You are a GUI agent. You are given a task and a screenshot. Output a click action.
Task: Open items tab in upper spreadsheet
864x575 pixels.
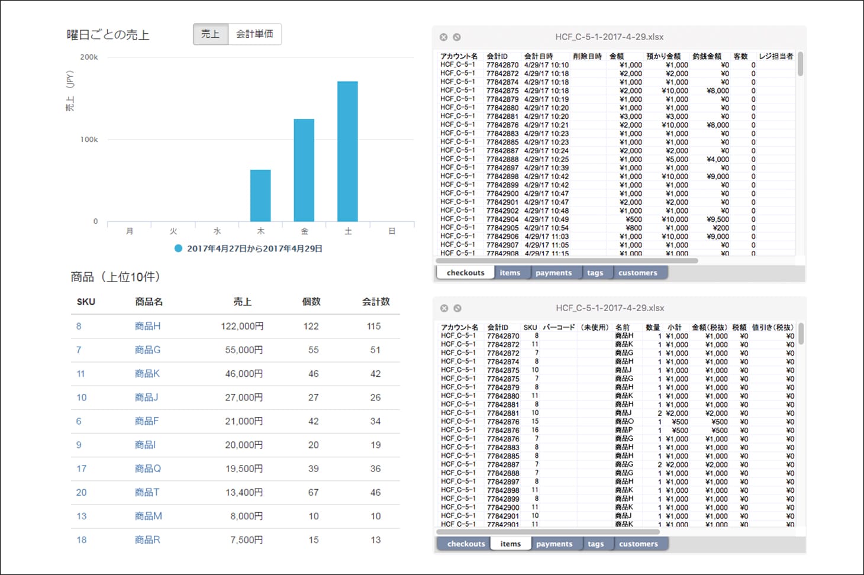pyautogui.click(x=510, y=273)
